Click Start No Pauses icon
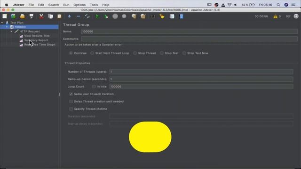The width and height of the screenshot is (301, 169). (106, 16)
